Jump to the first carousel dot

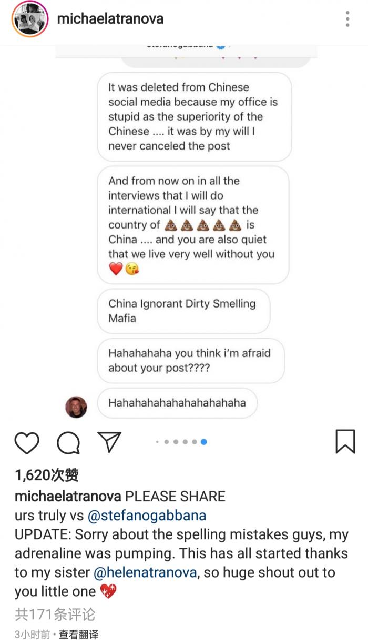tap(157, 442)
